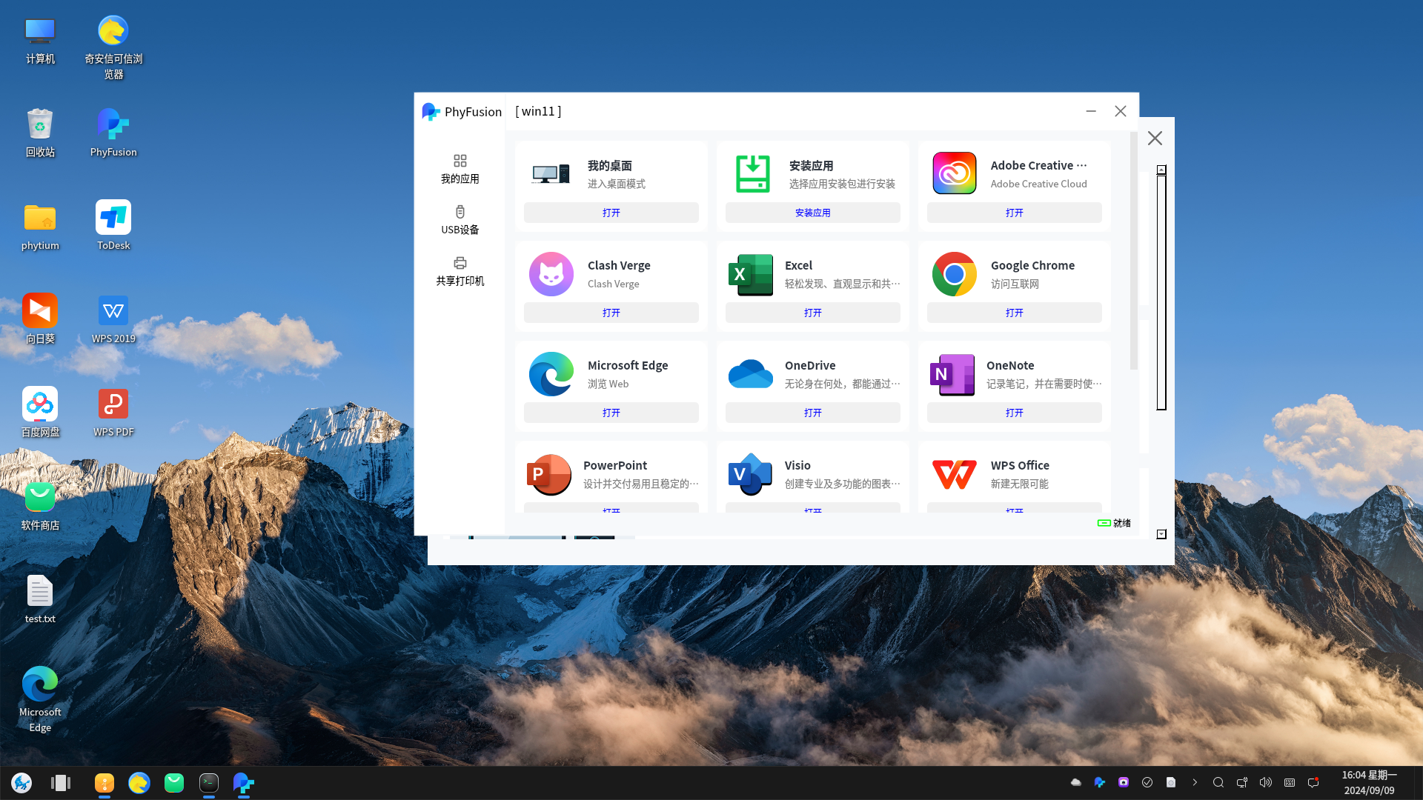Click the OneNote app icon
Screen dimensions: 1423x800
pos(952,374)
